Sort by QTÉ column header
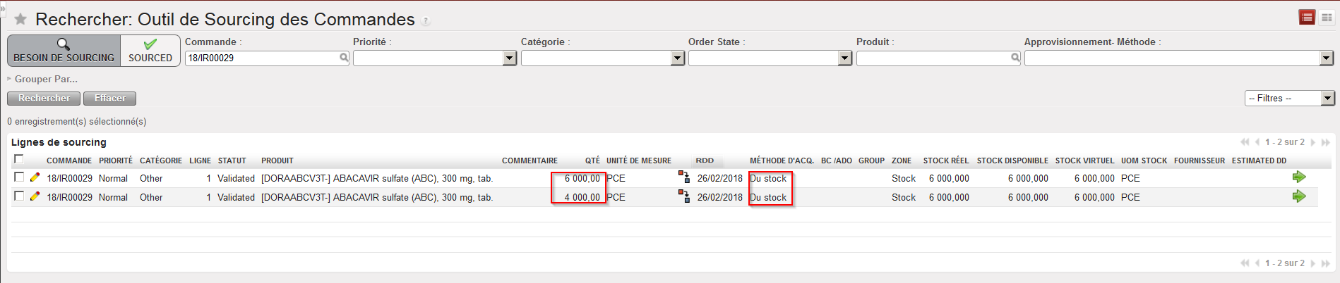The image size is (1340, 283). click(x=592, y=161)
